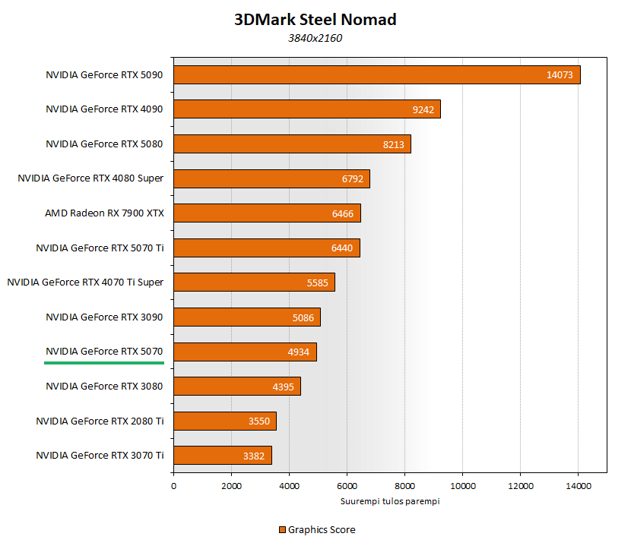Select the "Graphics Score" legend text
Image resolution: width=631 pixels, height=546 pixels.
(322, 530)
